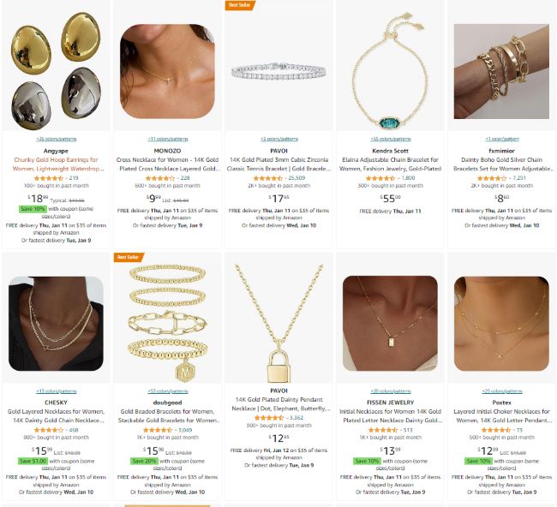Open the Angyape chunky gold earrings image
The height and width of the screenshot is (507, 557).
56,71
